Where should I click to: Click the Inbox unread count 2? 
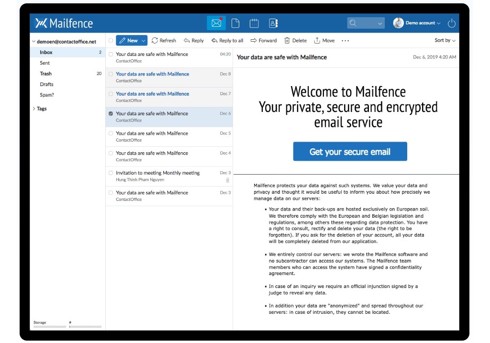(100, 52)
